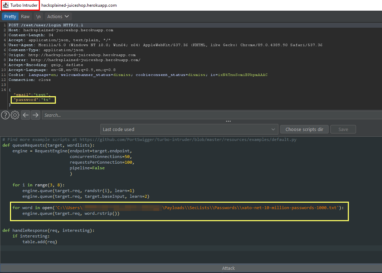Click the Accept header line

[60, 40]
